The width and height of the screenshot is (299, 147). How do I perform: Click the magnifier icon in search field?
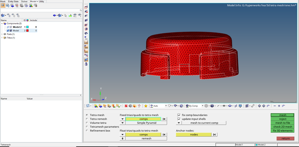81,10
